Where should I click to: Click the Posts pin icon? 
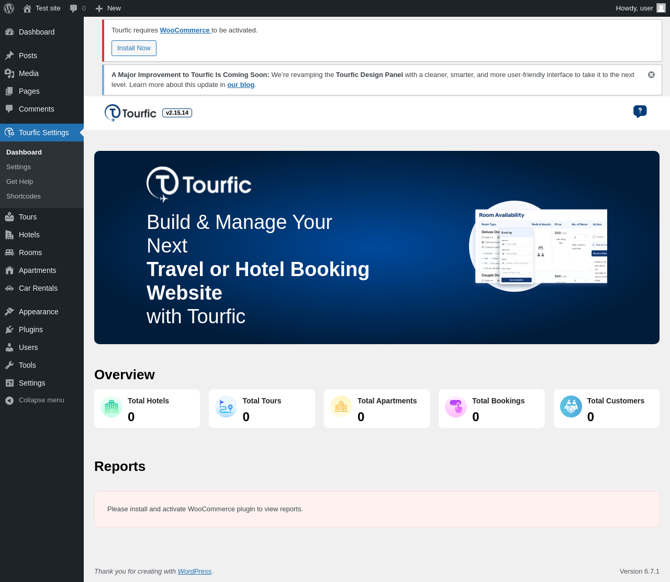pos(9,56)
